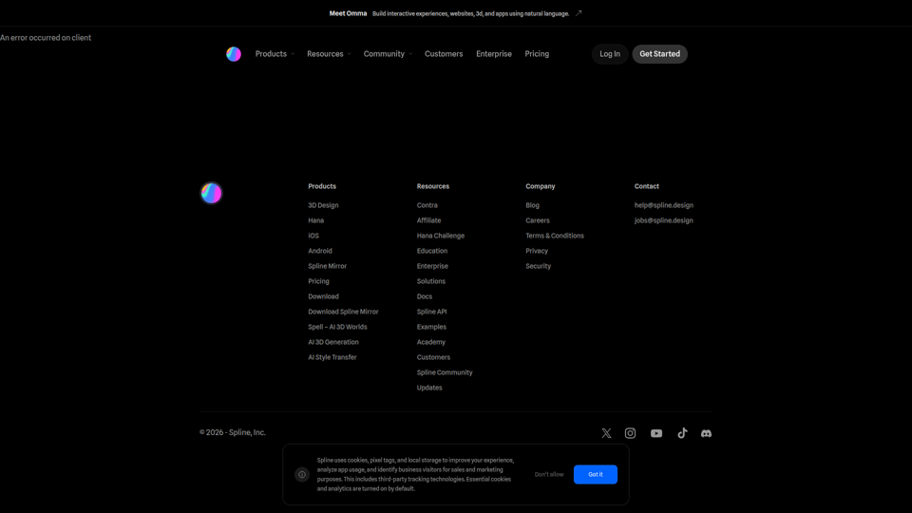
Task: Open Privacy footer link
Action: click(x=536, y=251)
